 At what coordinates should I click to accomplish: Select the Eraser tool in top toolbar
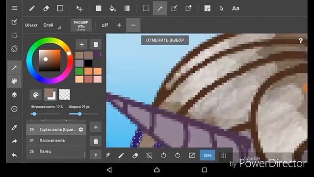point(46,8)
